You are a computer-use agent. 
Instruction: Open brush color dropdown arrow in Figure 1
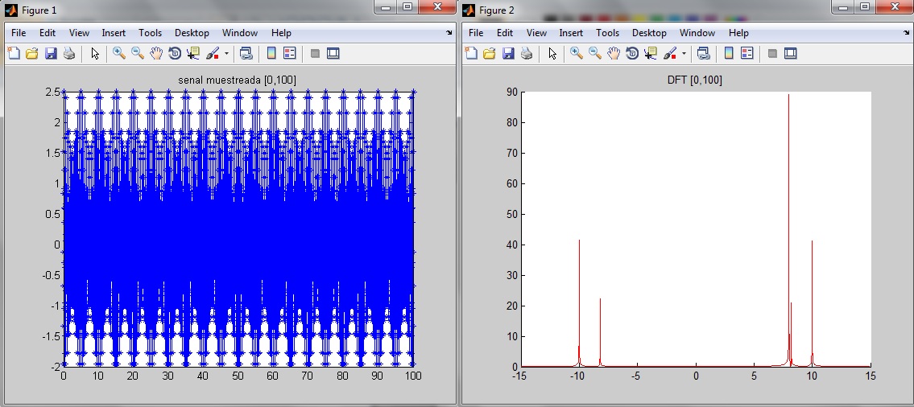[x=226, y=54]
